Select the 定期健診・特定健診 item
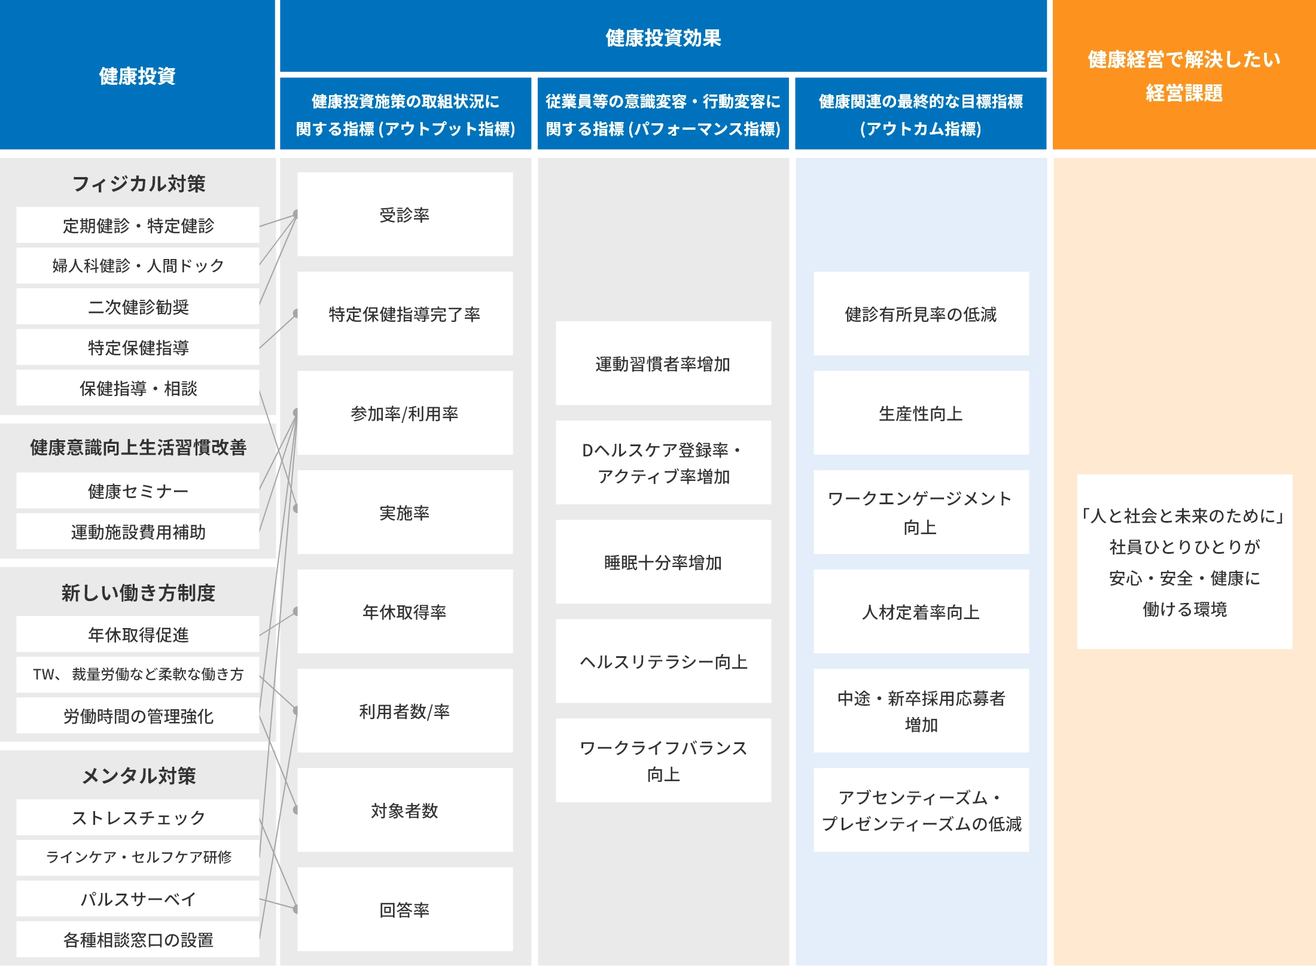 coord(138,225)
